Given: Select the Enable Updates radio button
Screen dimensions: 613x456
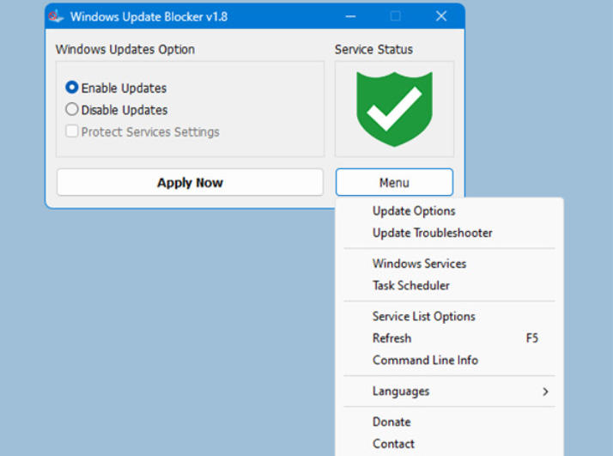Looking at the screenshot, I should pyautogui.click(x=72, y=88).
